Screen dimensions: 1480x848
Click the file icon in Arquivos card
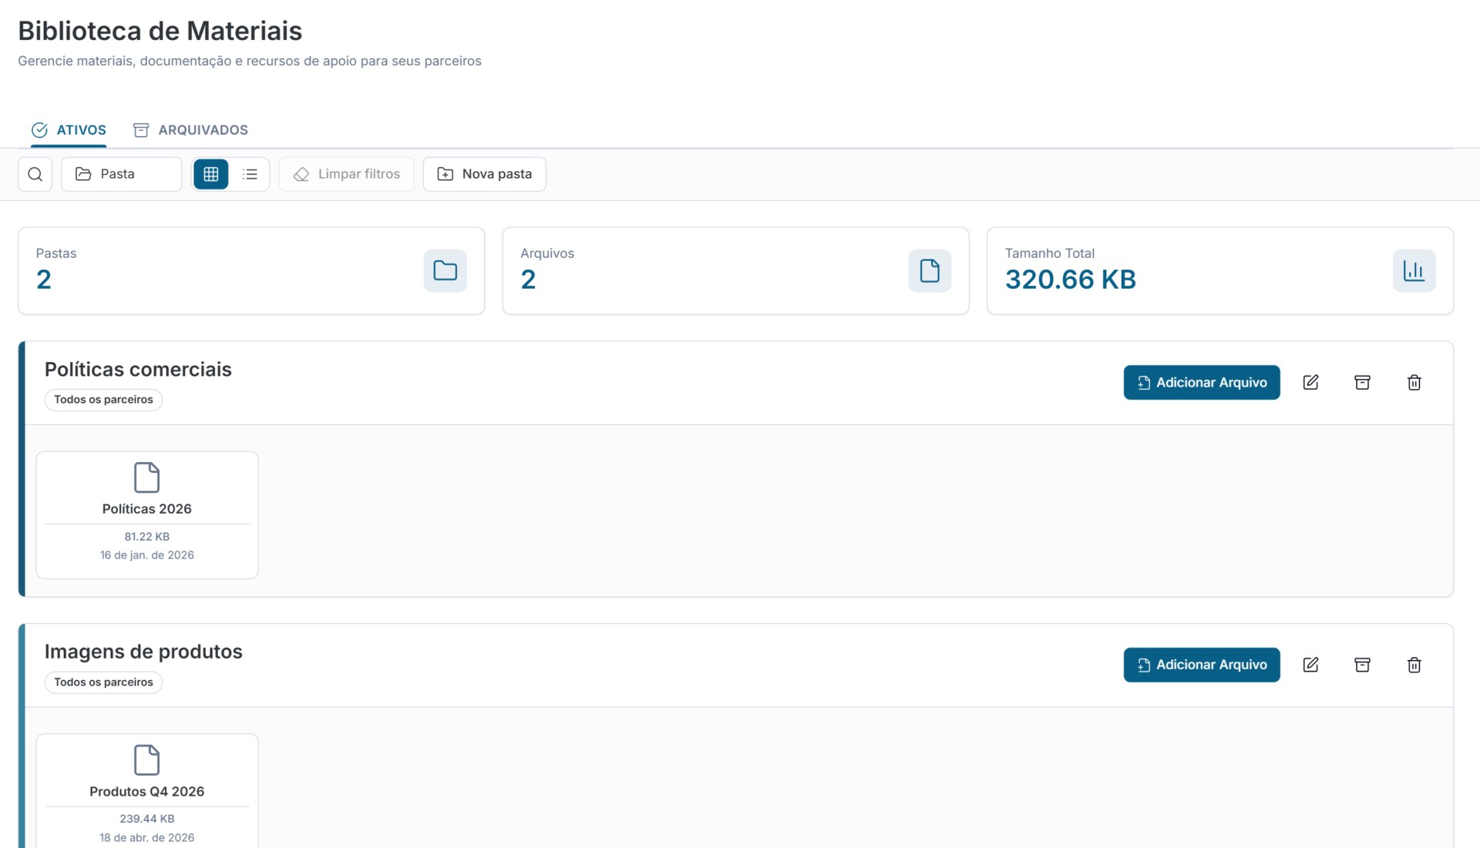click(930, 270)
